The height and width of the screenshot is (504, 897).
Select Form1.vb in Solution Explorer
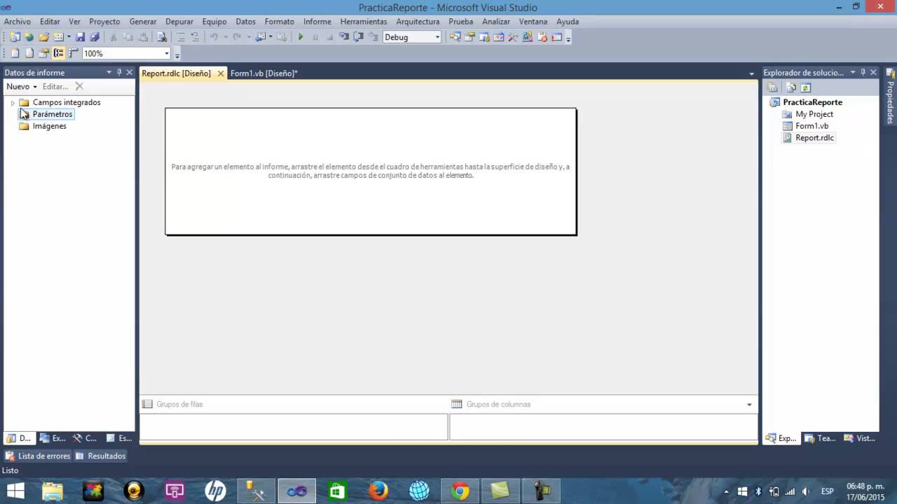pos(812,126)
